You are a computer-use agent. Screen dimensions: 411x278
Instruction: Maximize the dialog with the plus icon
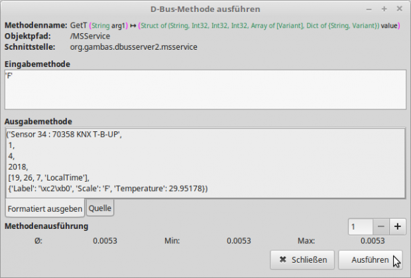384,9
